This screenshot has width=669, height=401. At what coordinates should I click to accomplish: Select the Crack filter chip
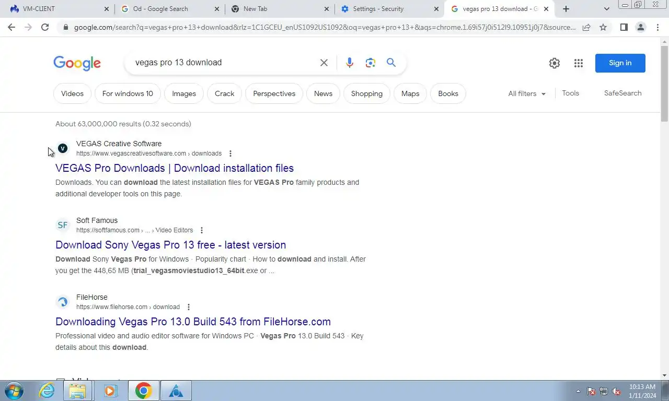224,93
